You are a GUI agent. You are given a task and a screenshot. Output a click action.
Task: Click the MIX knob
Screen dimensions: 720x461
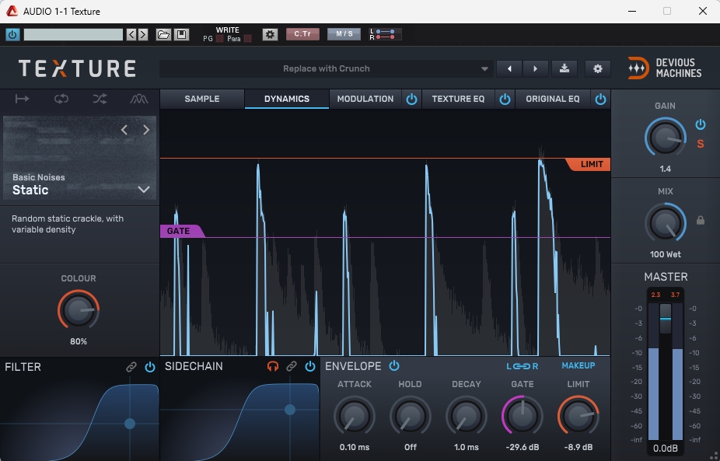(666, 223)
